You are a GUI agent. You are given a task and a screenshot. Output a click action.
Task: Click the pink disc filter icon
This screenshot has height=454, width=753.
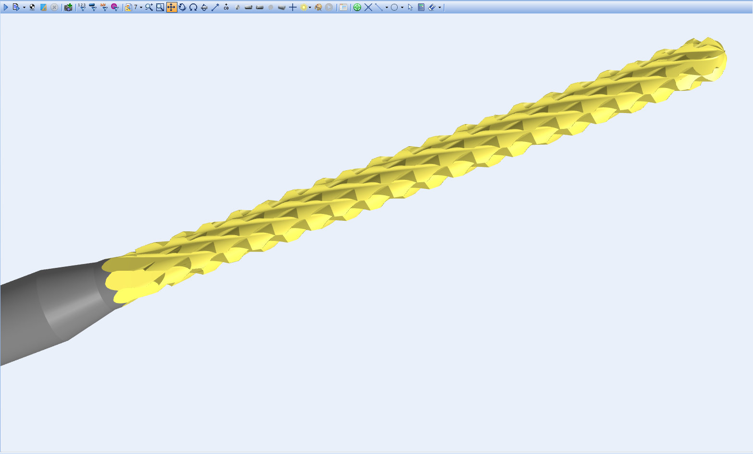[x=115, y=7]
